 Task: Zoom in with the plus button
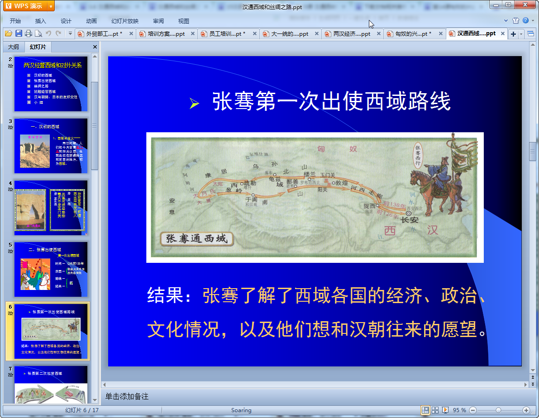click(x=526, y=410)
